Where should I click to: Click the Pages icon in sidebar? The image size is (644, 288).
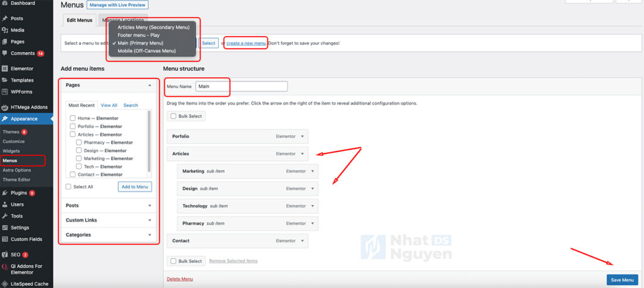[x=5, y=42]
